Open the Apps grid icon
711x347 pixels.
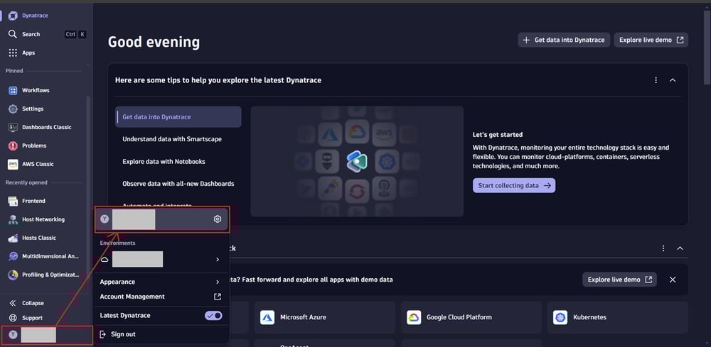pos(13,53)
